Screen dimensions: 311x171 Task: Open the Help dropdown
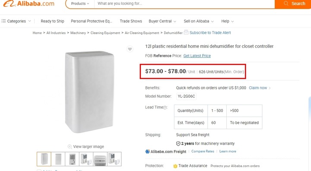[x=227, y=21]
